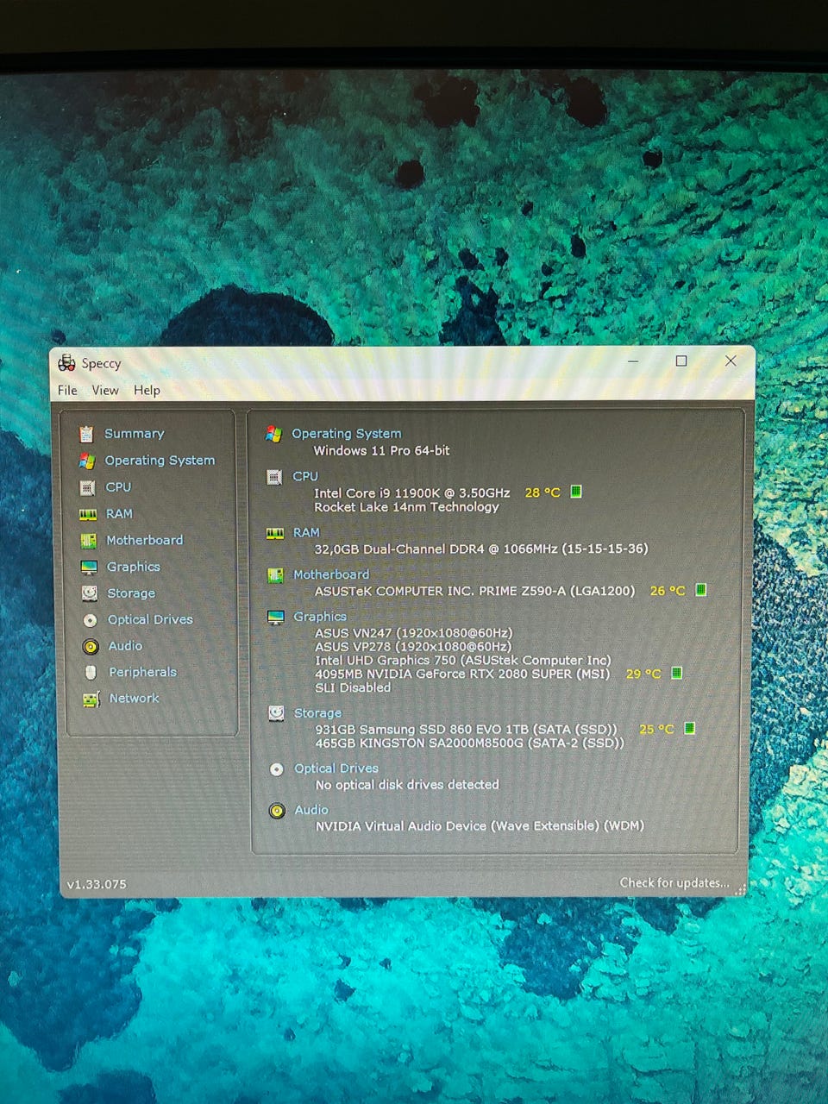The width and height of the screenshot is (828, 1104).
Task: Click the Operating System flag icon in sidebar
Action: 87,461
